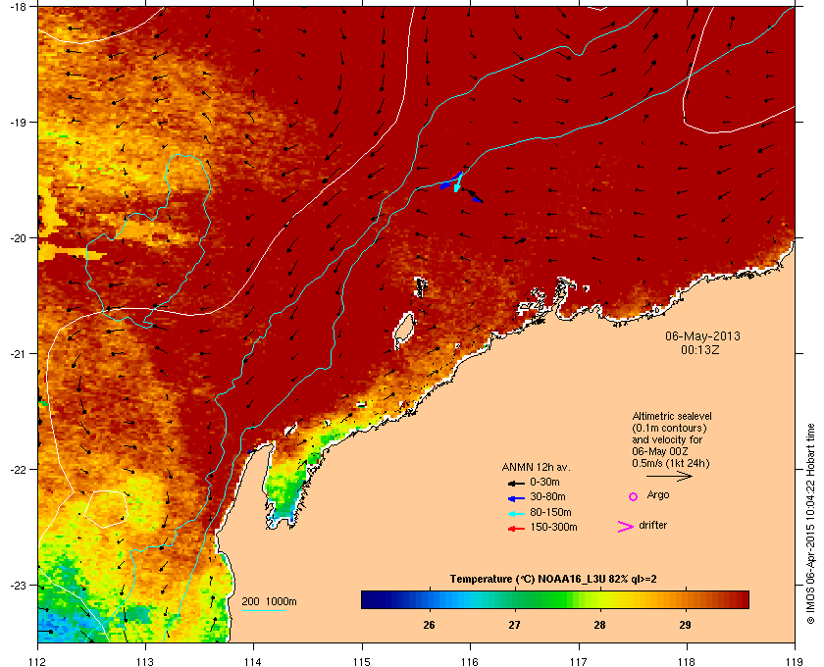The width and height of the screenshot is (824, 667).
Task: Click the 30-80m depth label
Action: (x=547, y=496)
